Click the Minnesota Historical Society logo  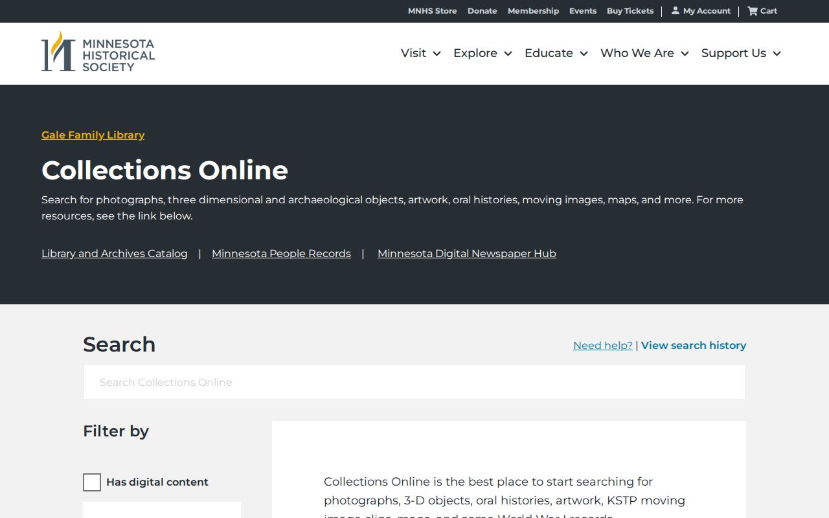pyautogui.click(x=98, y=52)
